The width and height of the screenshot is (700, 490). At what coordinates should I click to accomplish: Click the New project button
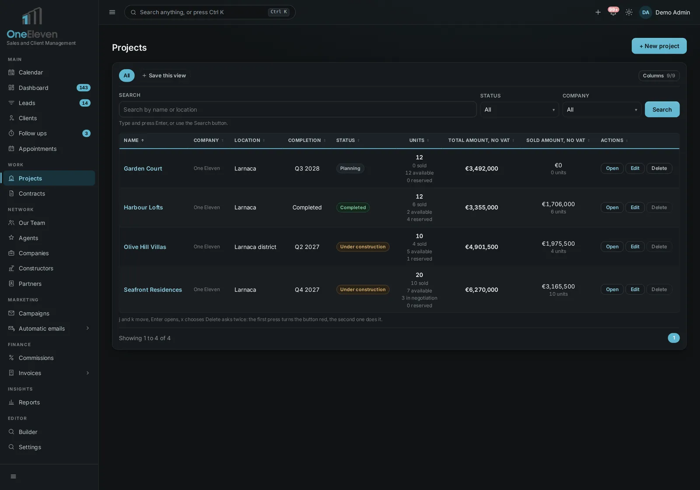[659, 46]
